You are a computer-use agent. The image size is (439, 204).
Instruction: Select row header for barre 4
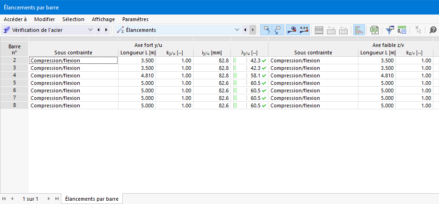tap(14, 76)
